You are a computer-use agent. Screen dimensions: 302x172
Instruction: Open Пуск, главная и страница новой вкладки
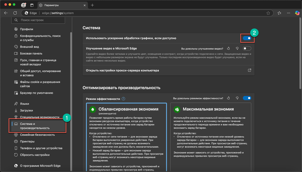38,62
